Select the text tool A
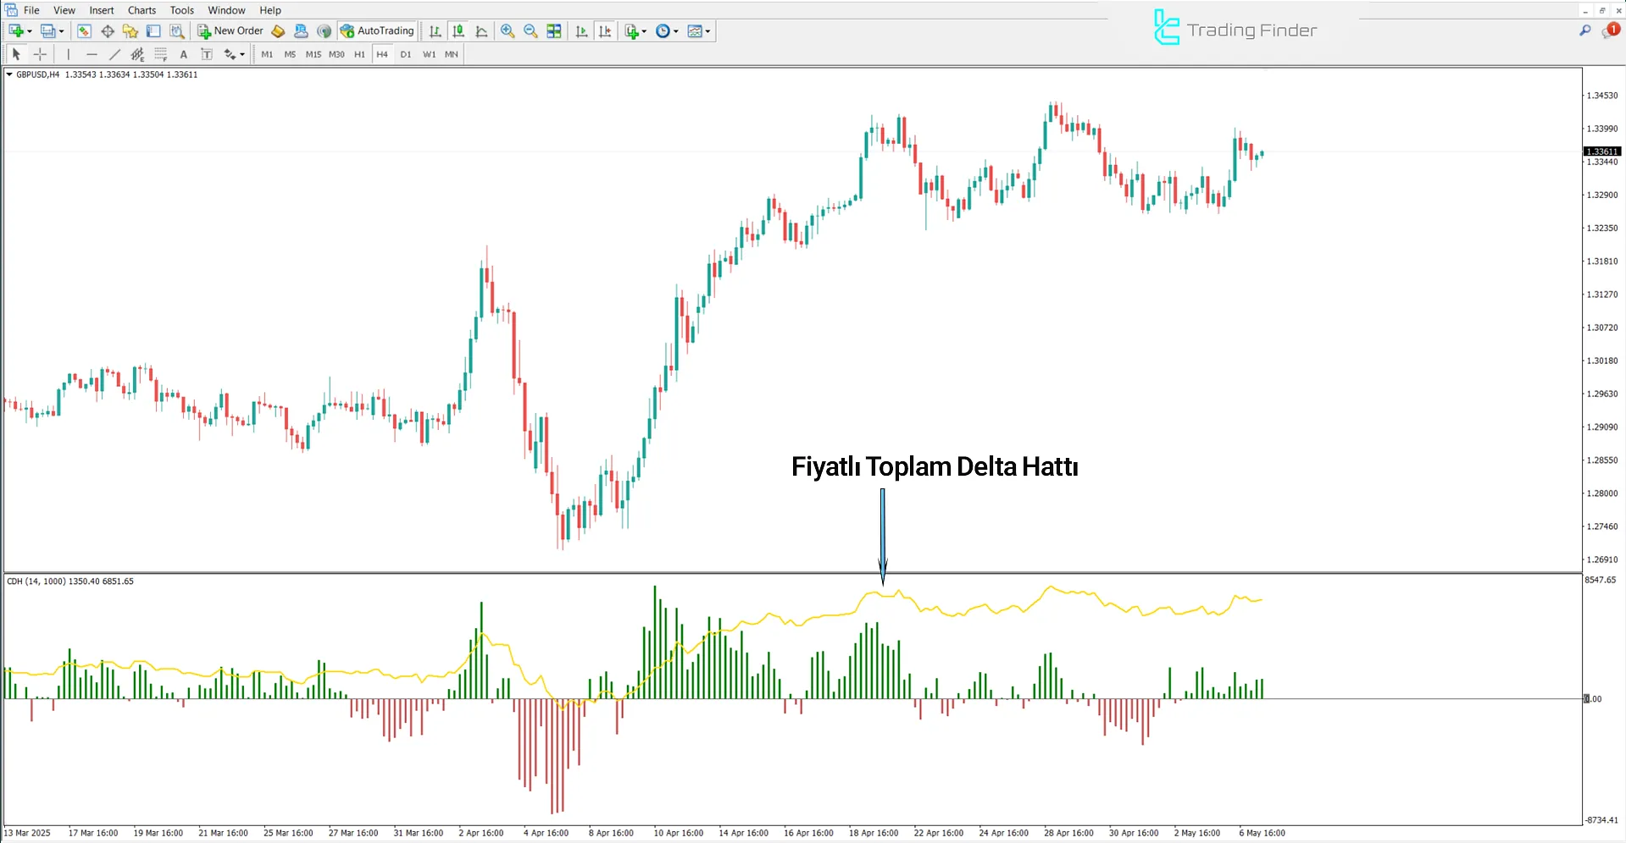 [x=183, y=54]
